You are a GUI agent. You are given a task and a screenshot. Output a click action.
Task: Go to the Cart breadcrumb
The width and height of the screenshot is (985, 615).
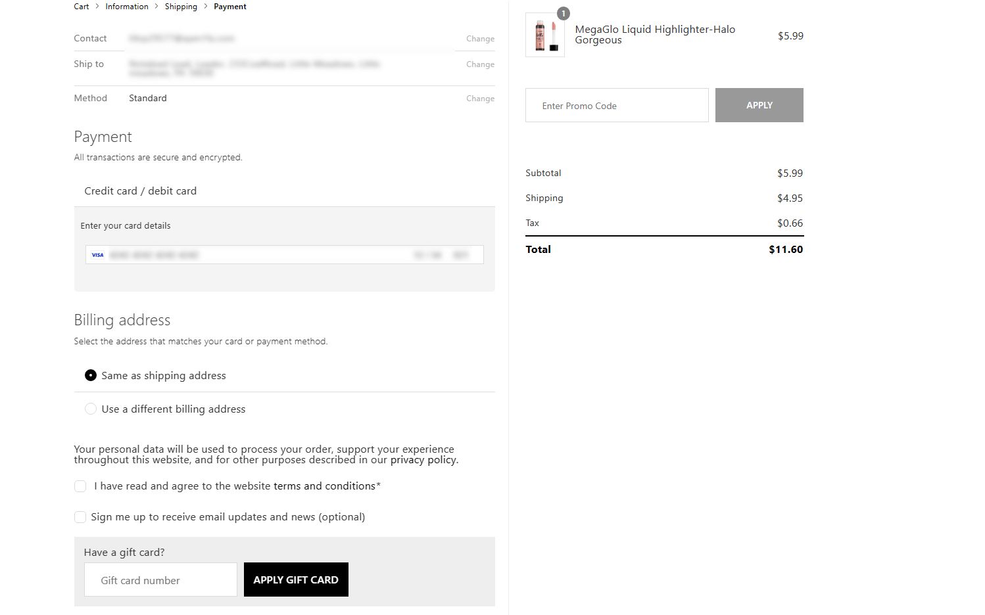point(82,7)
